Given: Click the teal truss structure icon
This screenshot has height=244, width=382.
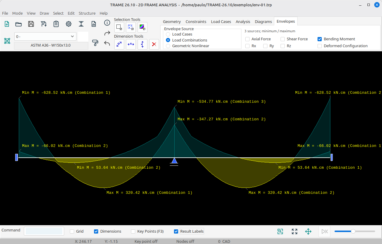Looking at the screenshot, I should click(x=7, y=41).
